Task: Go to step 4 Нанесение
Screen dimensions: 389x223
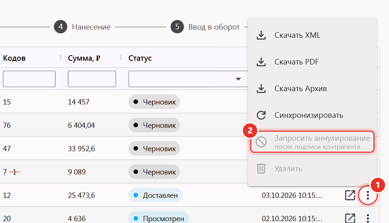Action: (x=82, y=27)
